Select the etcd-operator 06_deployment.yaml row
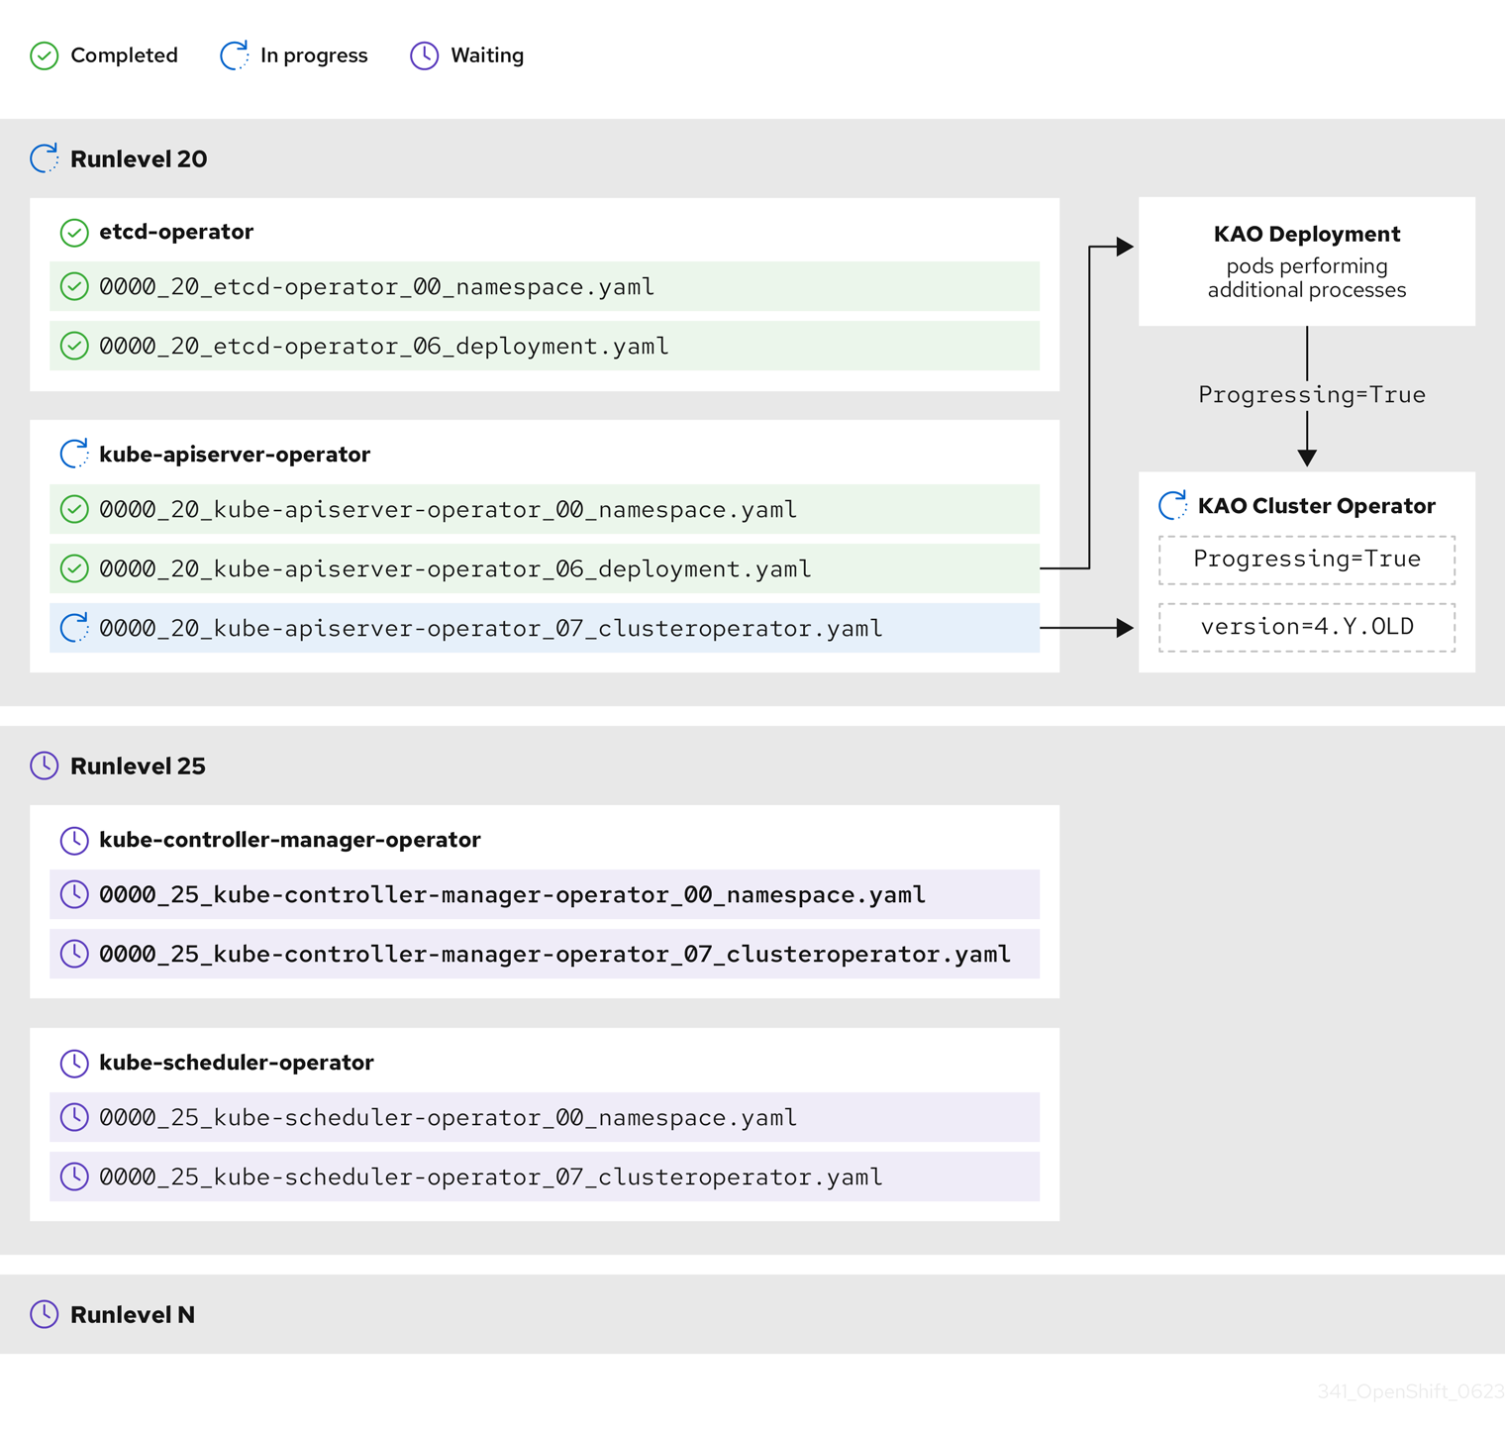The width and height of the screenshot is (1505, 1433). (x=545, y=347)
